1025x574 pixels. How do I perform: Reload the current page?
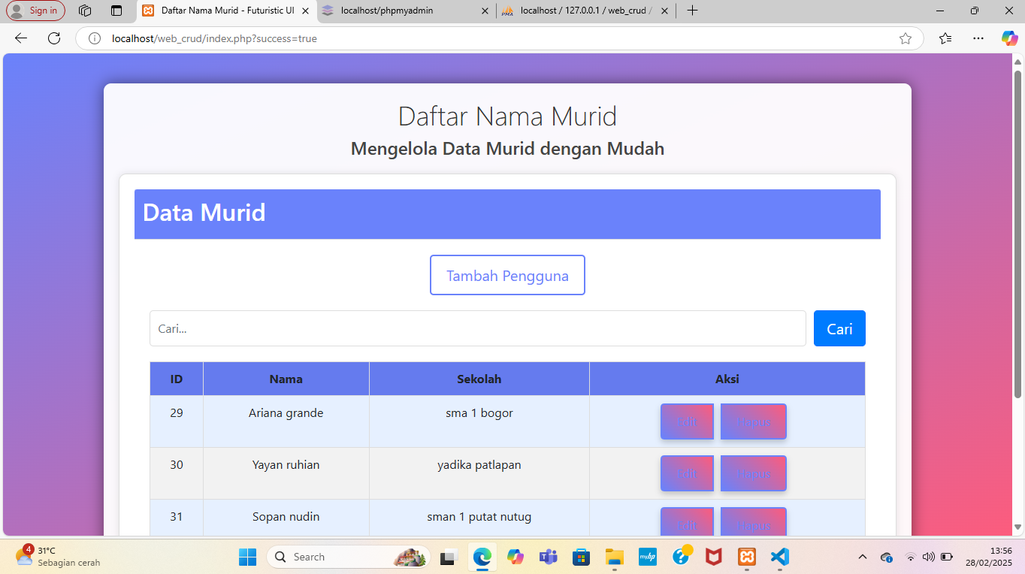[54, 38]
